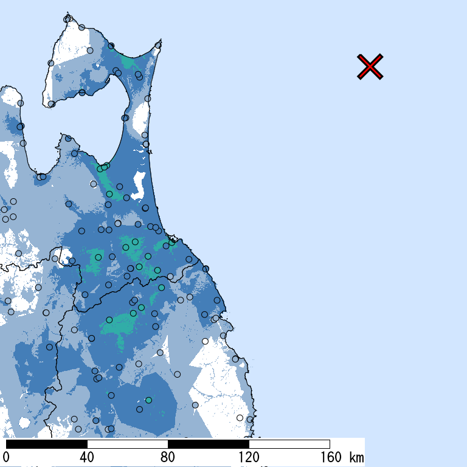Click the open ocean area below the epicenter

tap(365, 213)
